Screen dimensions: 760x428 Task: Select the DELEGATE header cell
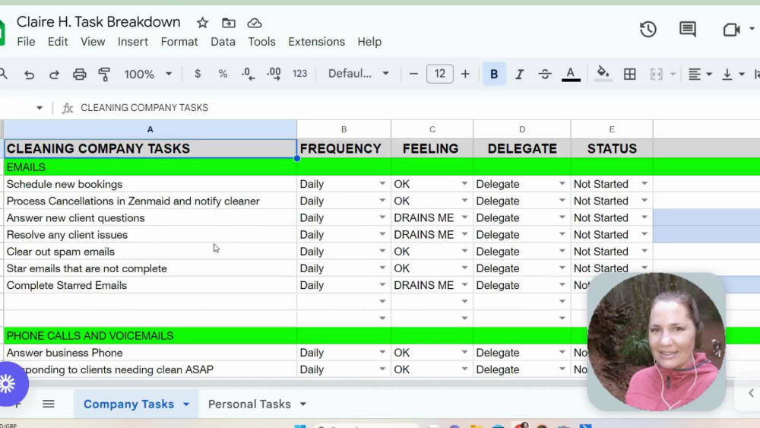point(522,149)
